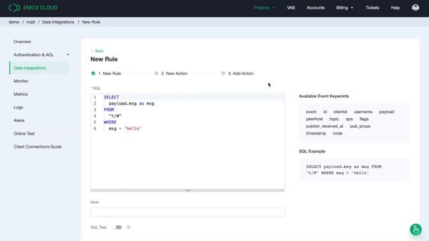Open Accounts in top navigation
Viewport: 429px width, 241px height.
coord(316,7)
